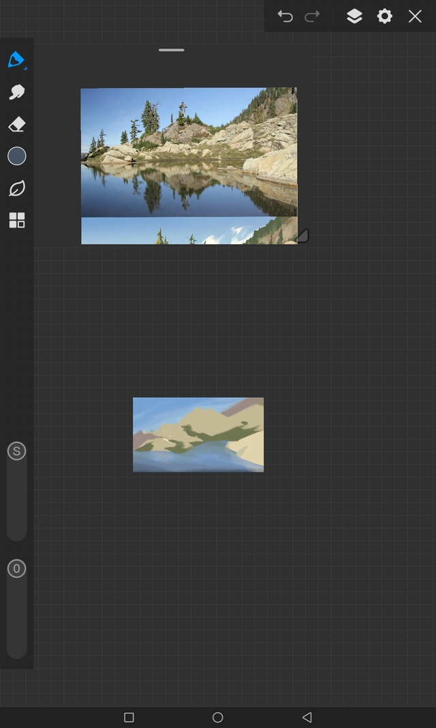Tap the partial painted reference image strip
This screenshot has height=728, width=436.
coord(189,231)
